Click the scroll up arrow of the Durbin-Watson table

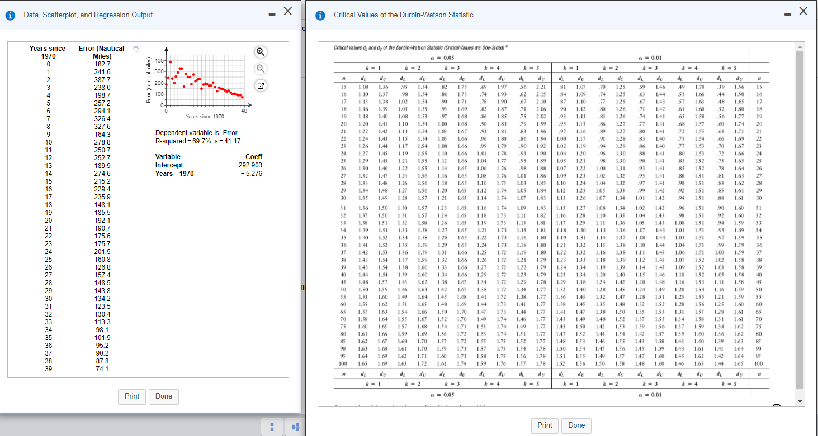click(x=799, y=46)
